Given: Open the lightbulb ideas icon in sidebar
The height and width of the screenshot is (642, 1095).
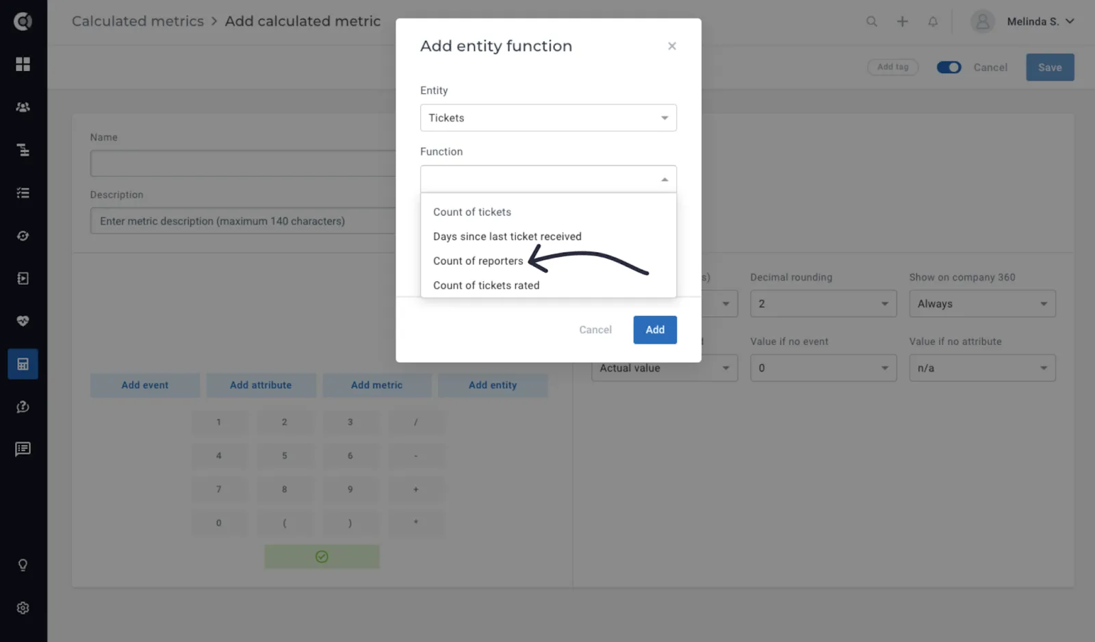Looking at the screenshot, I should (23, 565).
